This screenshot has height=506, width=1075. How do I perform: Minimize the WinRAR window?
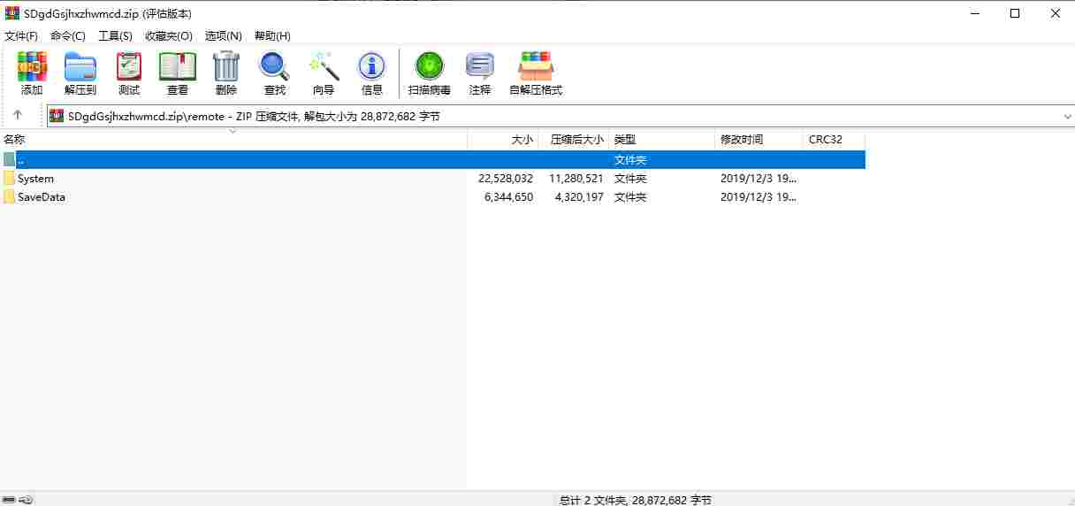point(974,13)
